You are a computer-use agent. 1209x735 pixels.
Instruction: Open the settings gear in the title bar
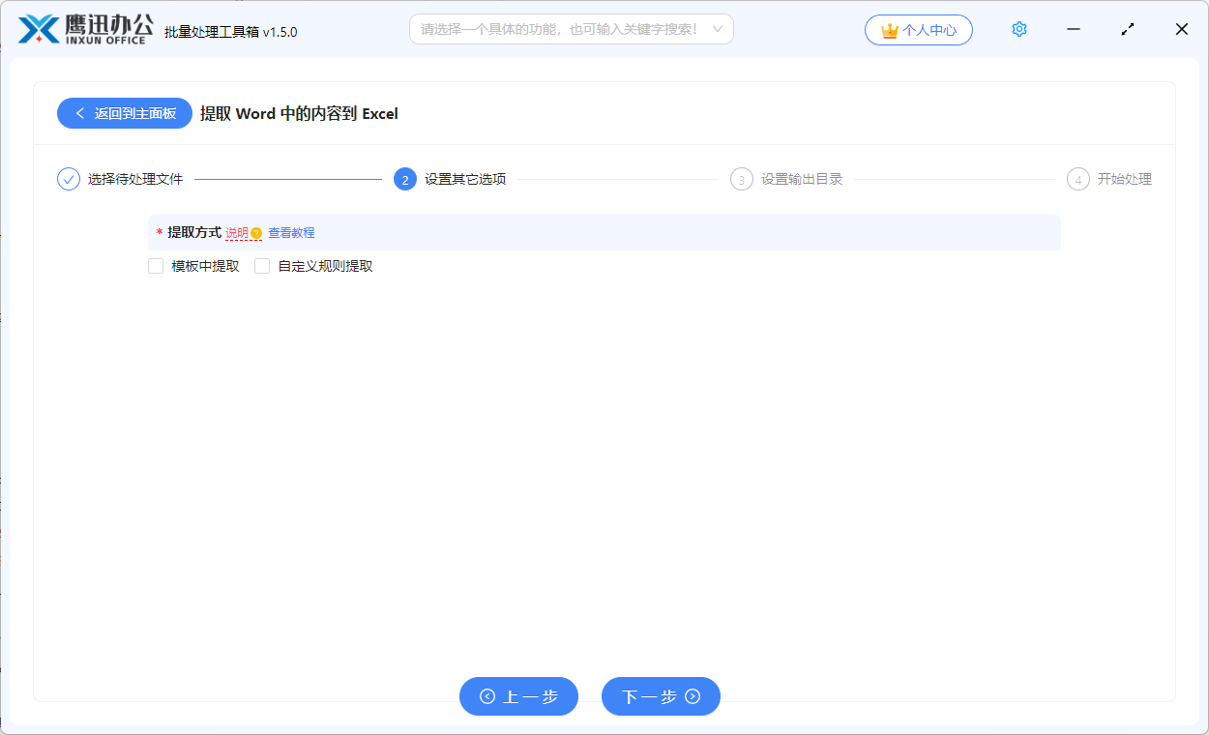(x=1018, y=29)
